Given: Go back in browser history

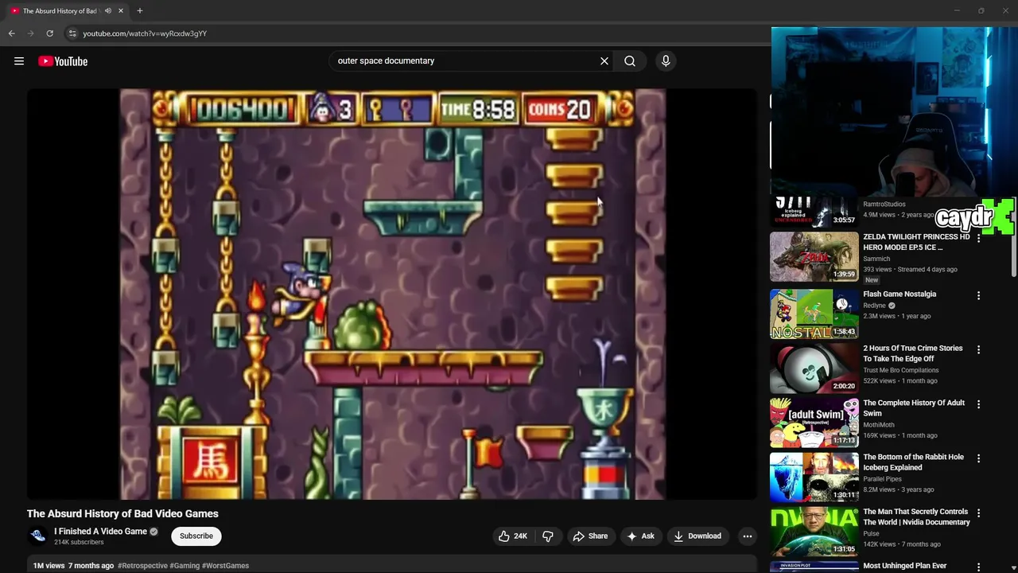Looking at the screenshot, I should pyautogui.click(x=12, y=33).
